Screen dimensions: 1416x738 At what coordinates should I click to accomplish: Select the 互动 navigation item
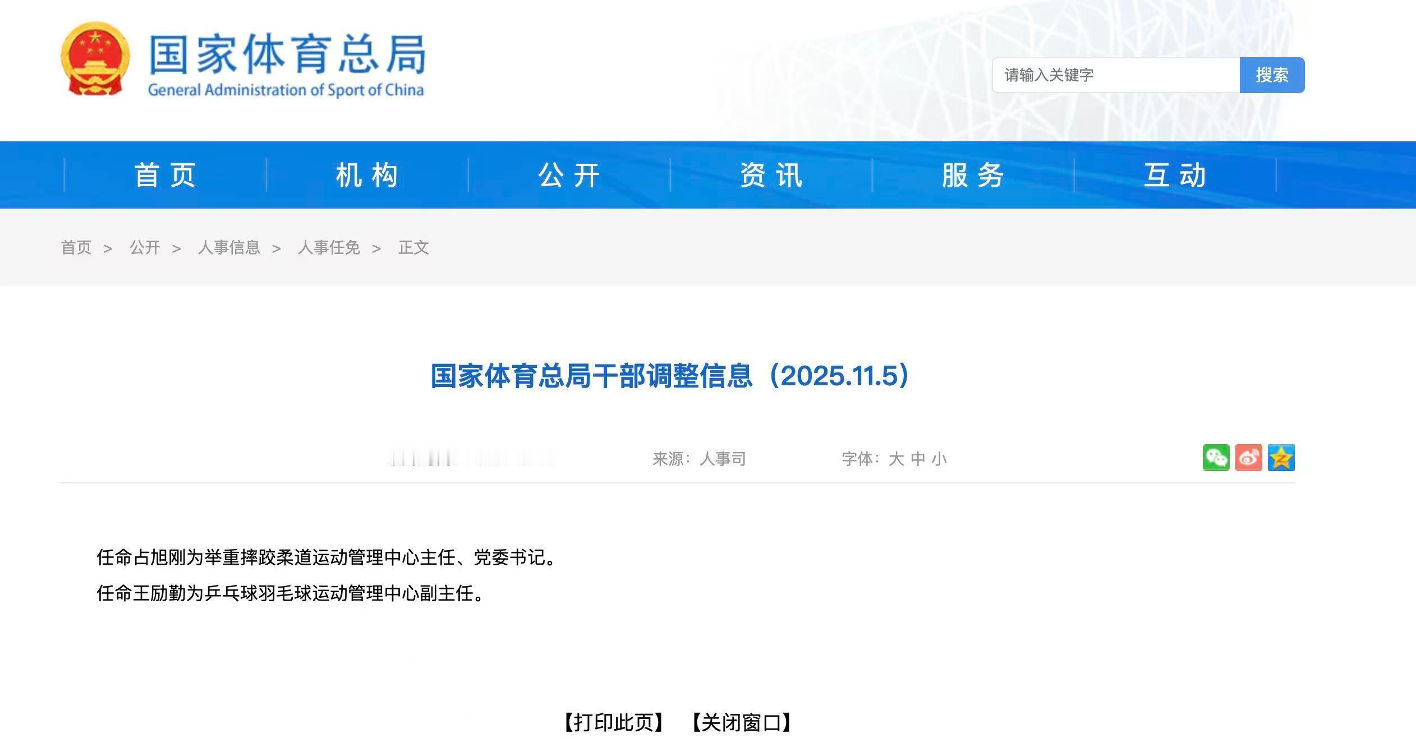point(1175,175)
